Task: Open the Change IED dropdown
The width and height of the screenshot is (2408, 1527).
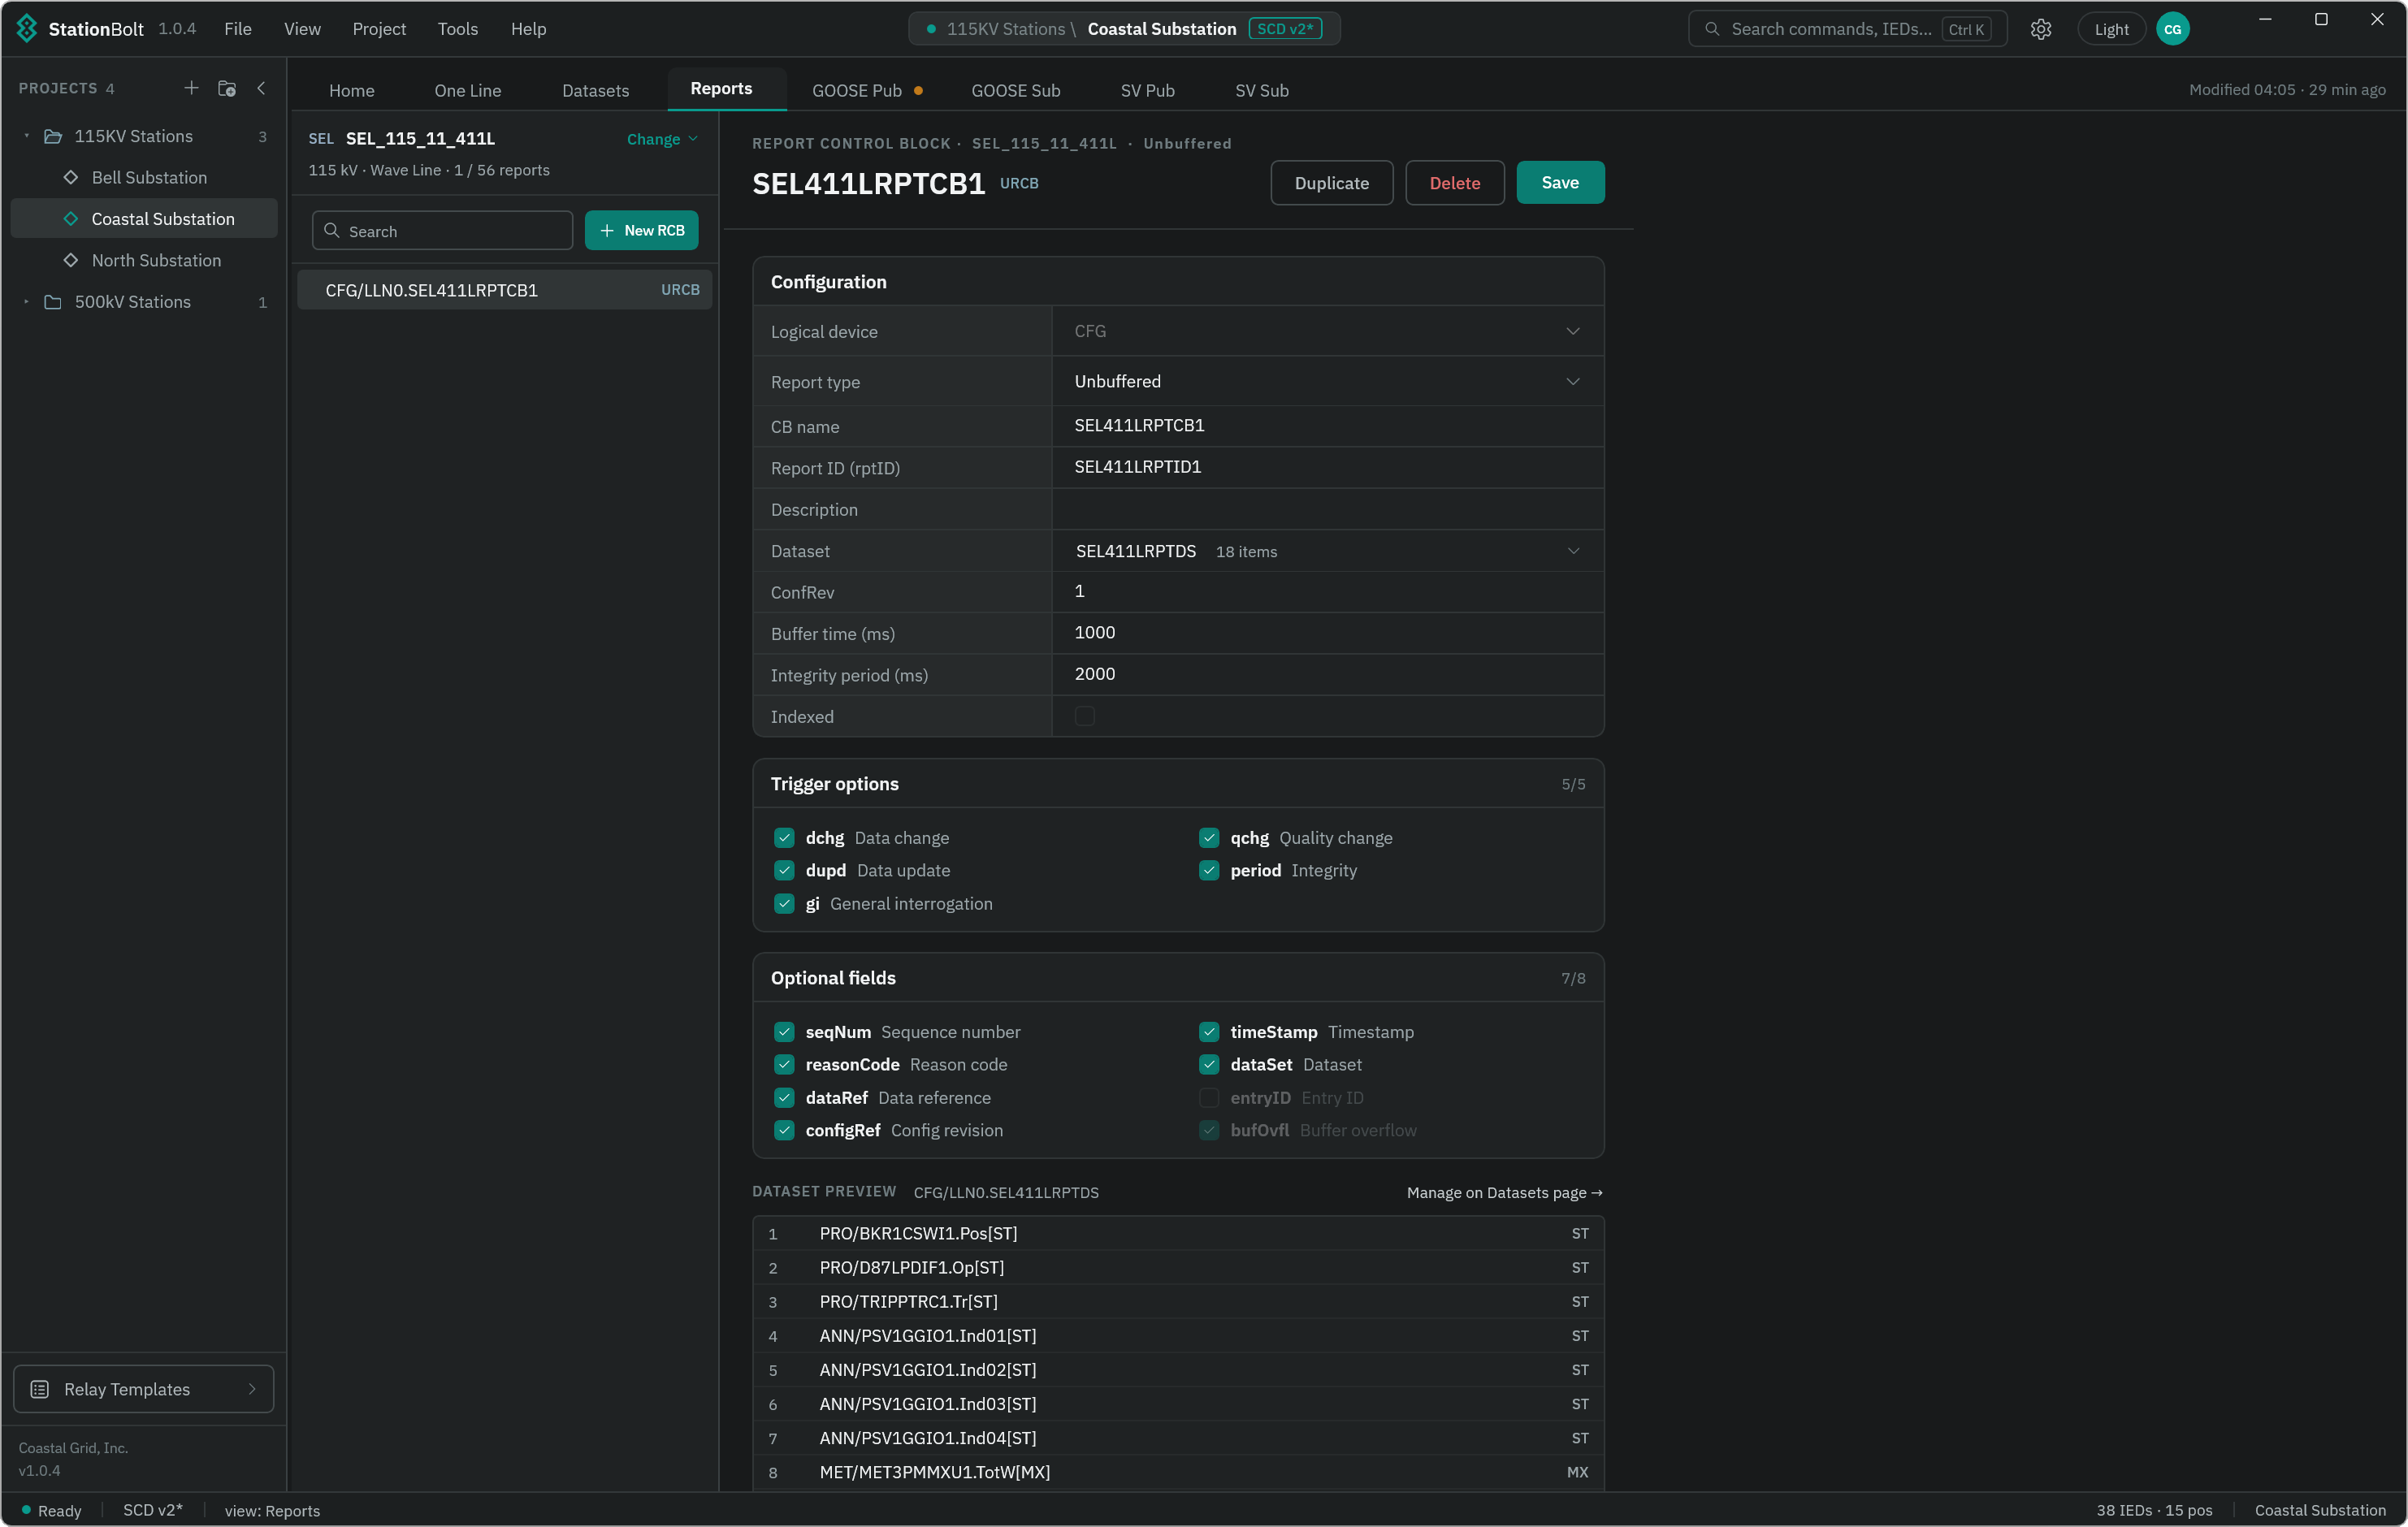Action: [662, 139]
